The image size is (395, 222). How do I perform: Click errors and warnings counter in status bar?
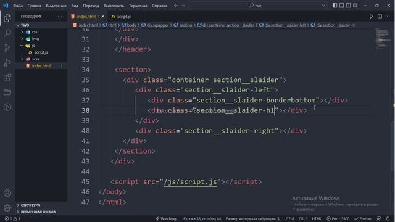[x=12, y=218]
